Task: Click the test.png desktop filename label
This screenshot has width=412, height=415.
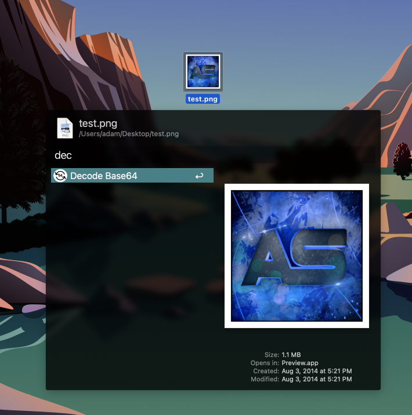Action: point(203,99)
